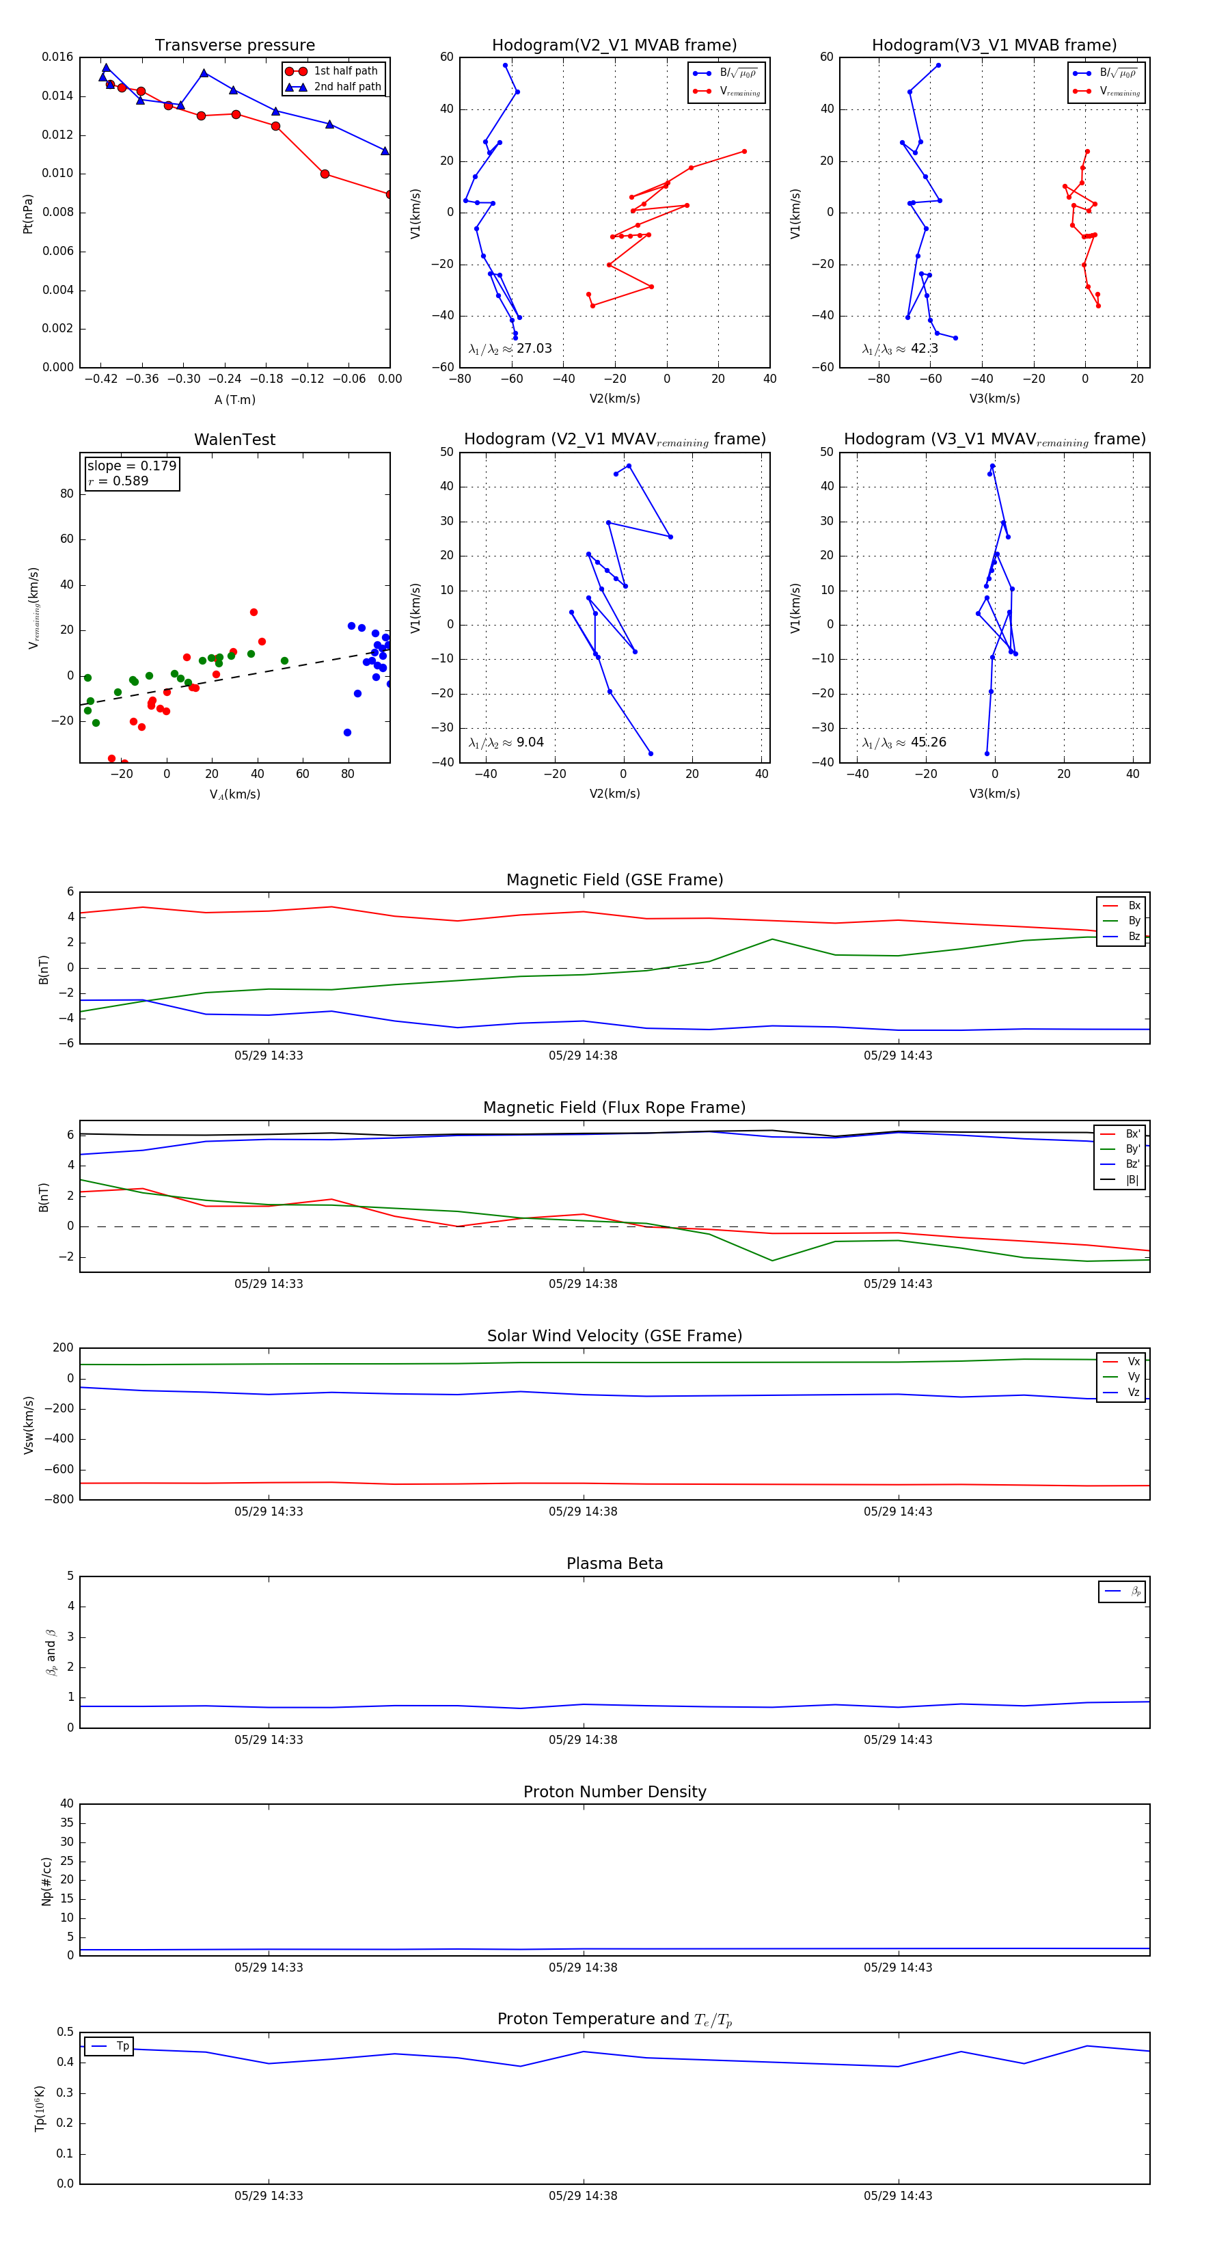Image resolution: width=1230 pixels, height=2256 pixels.
Task: Click the "Proton Number Density" title
Action: click(x=614, y=1792)
